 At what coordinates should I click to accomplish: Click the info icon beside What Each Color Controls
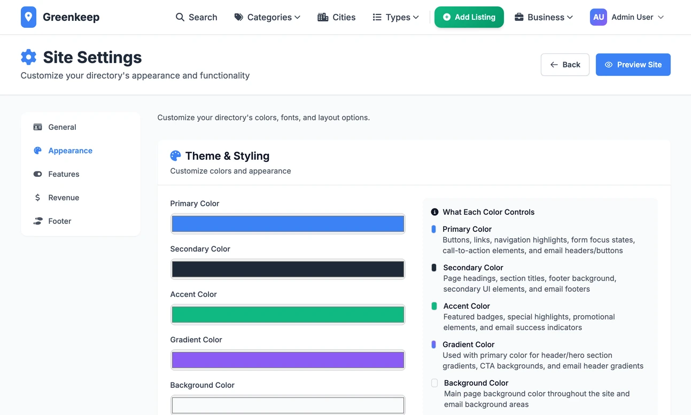coord(434,212)
